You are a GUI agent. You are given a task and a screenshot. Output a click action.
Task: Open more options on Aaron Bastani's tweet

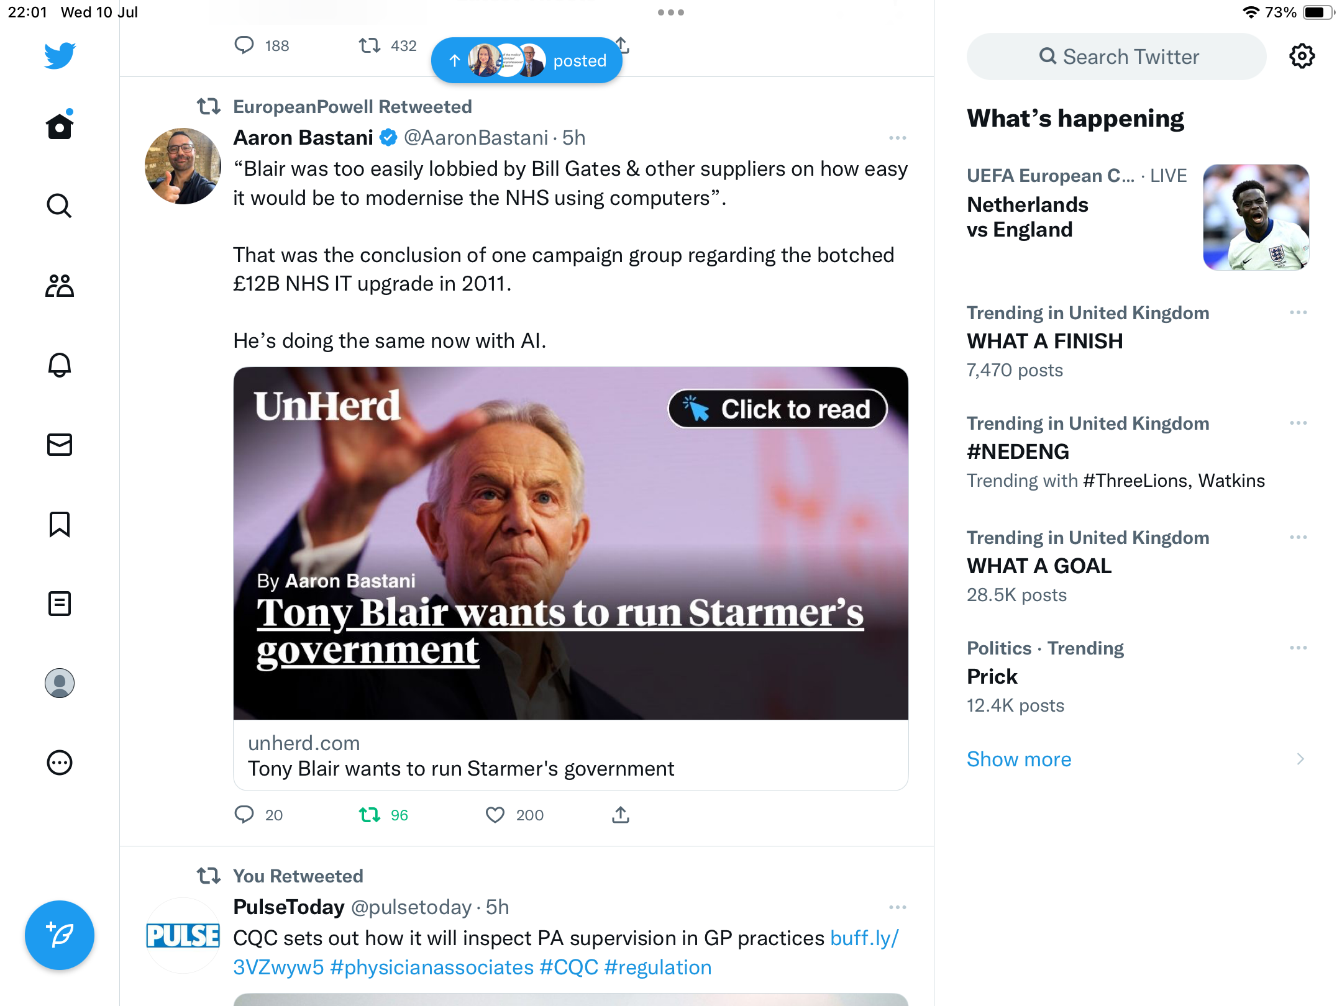click(x=897, y=138)
